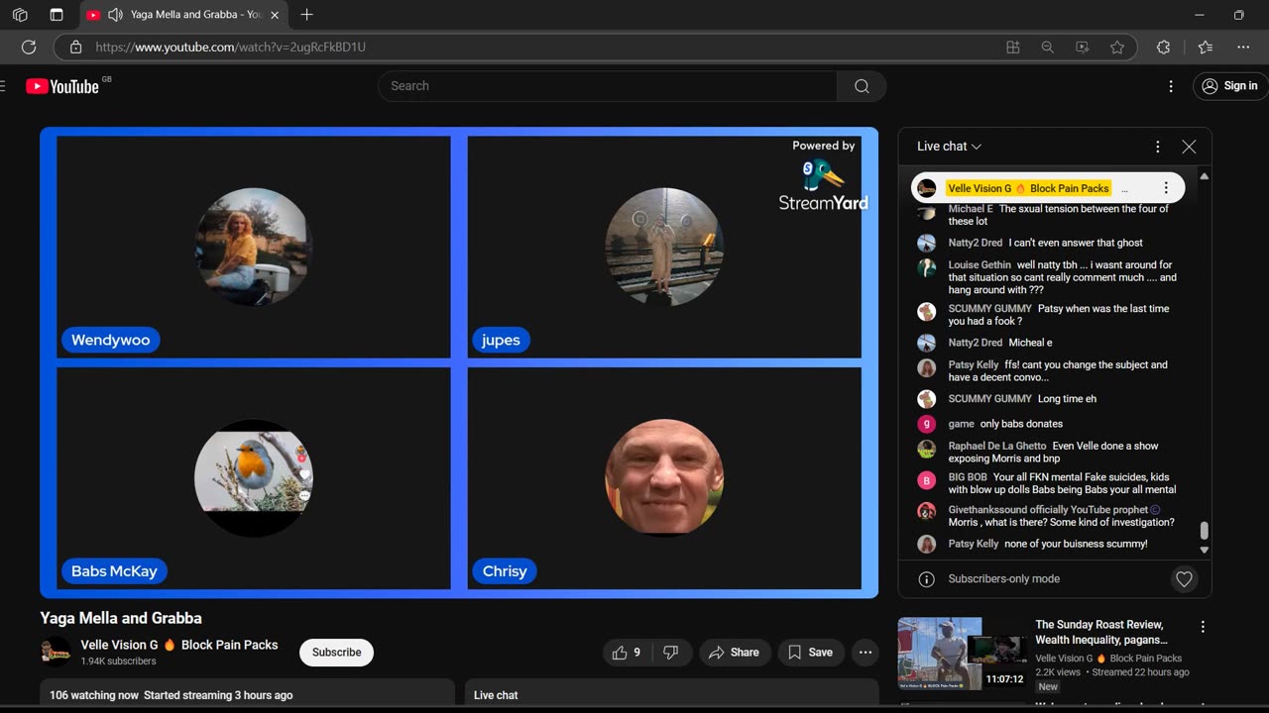
Task: Click the video title Yaga Mella and Grabba
Action: tap(121, 618)
